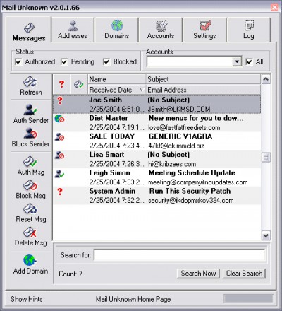Select the Lisa Smart message
Viewport: 282px width, 311px height.
tap(157, 159)
